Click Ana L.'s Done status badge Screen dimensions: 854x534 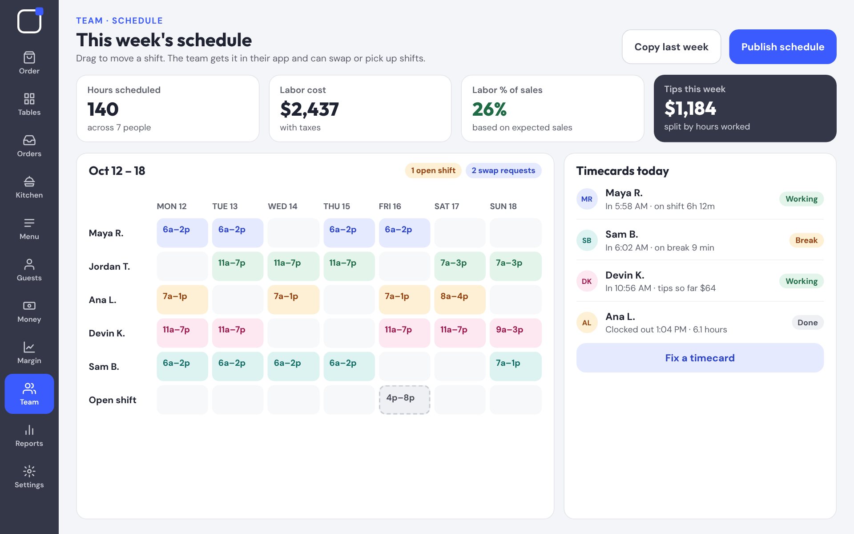[x=807, y=323]
